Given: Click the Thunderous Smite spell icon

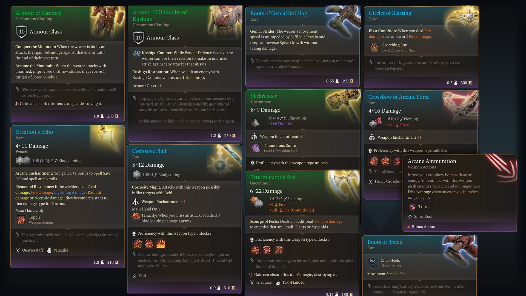Looking at the screenshot, I should (256, 148).
